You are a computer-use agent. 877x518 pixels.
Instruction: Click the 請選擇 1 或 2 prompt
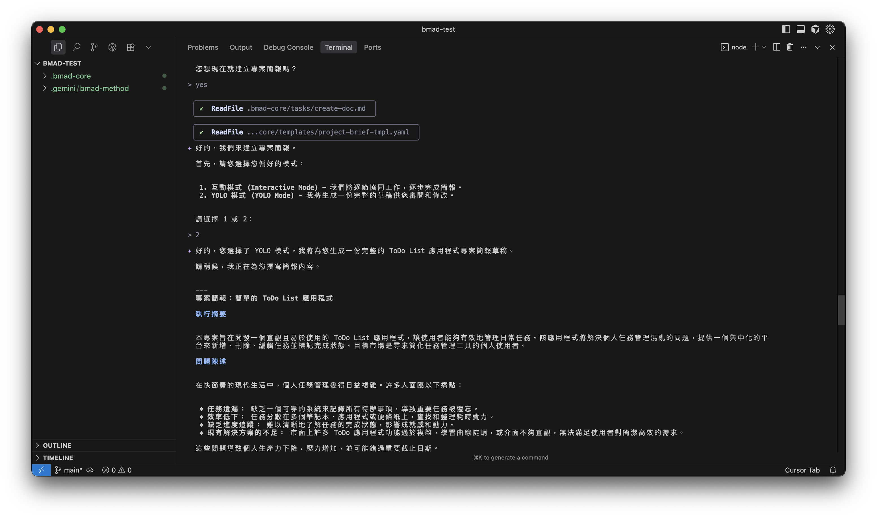tap(223, 219)
